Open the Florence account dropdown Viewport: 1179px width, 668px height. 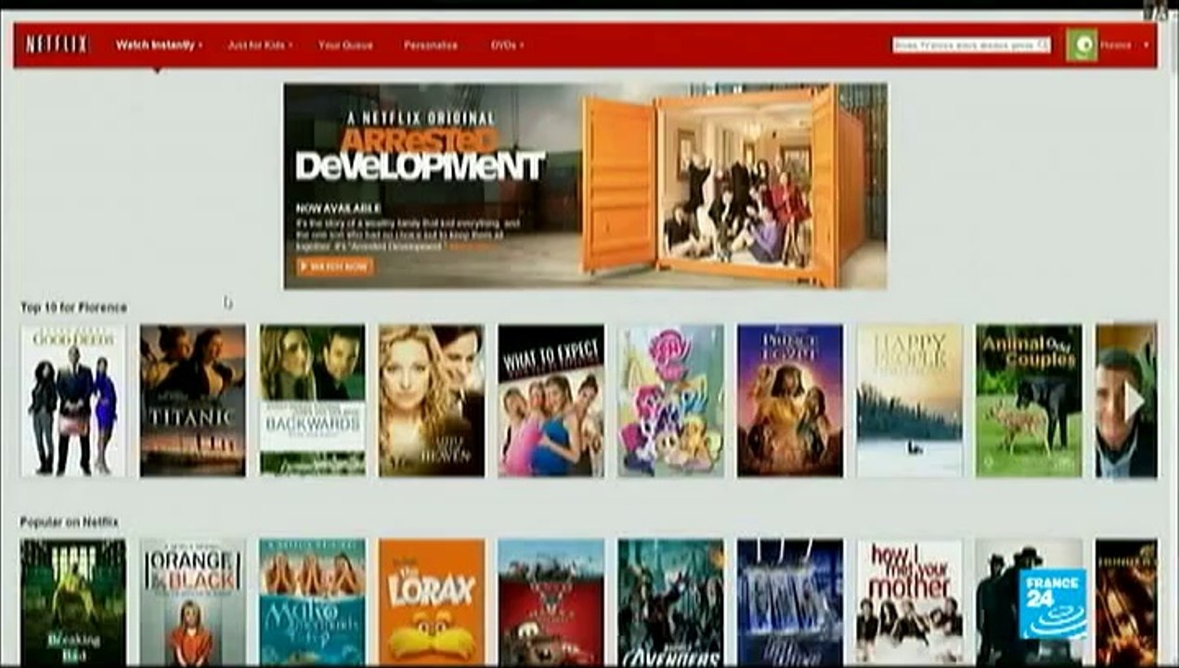tap(1125, 45)
